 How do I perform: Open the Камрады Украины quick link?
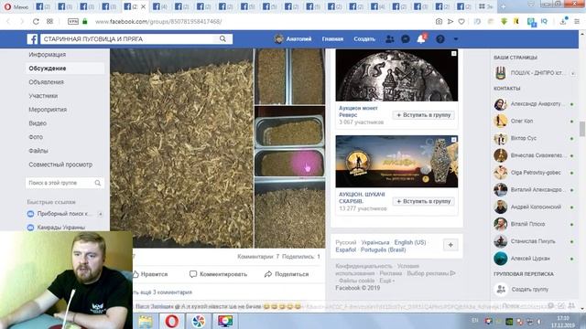(x=61, y=228)
